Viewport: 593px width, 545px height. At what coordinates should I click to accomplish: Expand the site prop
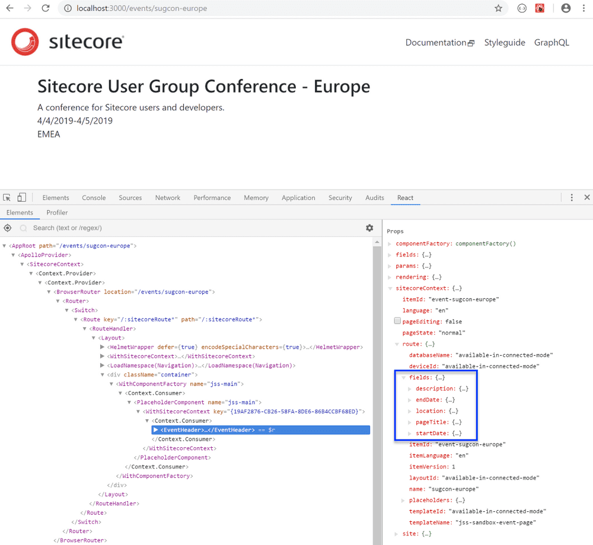point(396,534)
